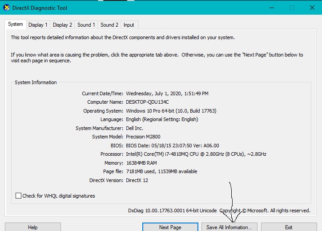Screen dimensions: 322x231
Task: Click the BIOS Date 05/18/15 value
Action: [x=173, y=146]
